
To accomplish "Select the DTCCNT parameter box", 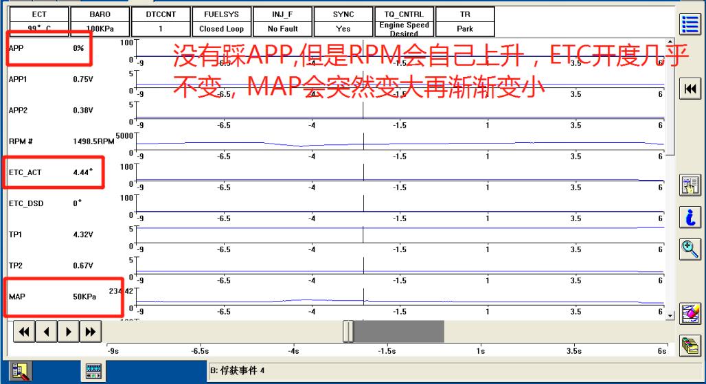I will [x=161, y=21].
